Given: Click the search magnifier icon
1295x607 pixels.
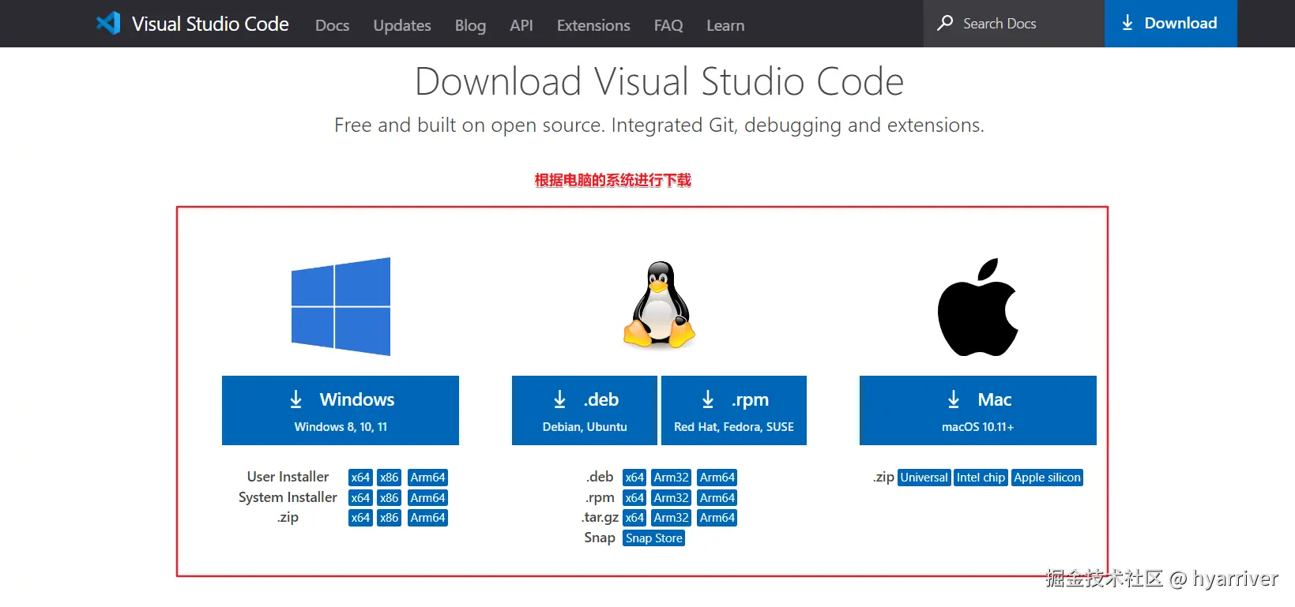Looking at the screenshot, I should point(945,23).
